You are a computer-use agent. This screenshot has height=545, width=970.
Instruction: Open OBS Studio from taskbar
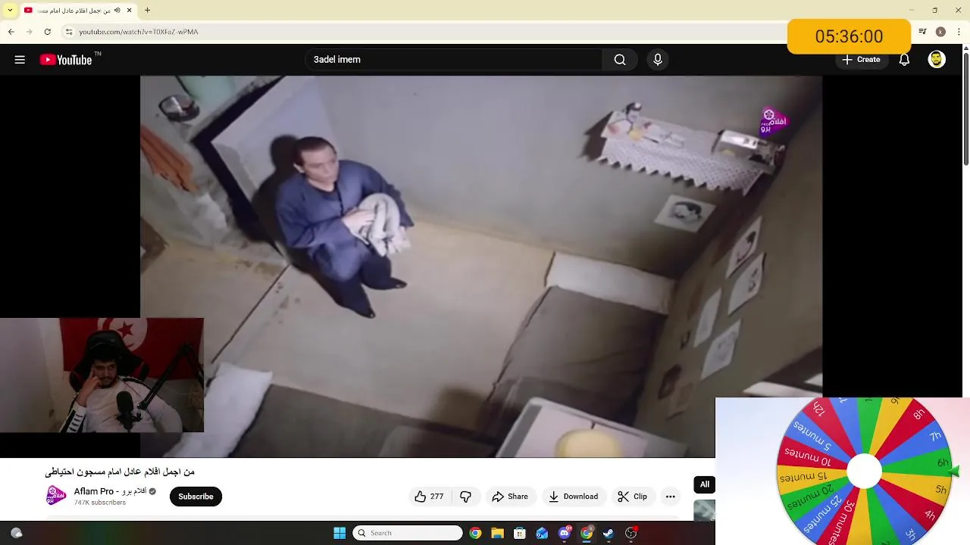pos(630,533)
